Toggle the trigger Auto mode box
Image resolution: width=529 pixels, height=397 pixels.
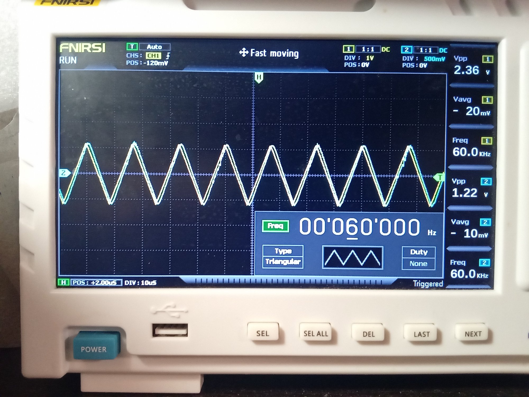click(x=154, y=47)
